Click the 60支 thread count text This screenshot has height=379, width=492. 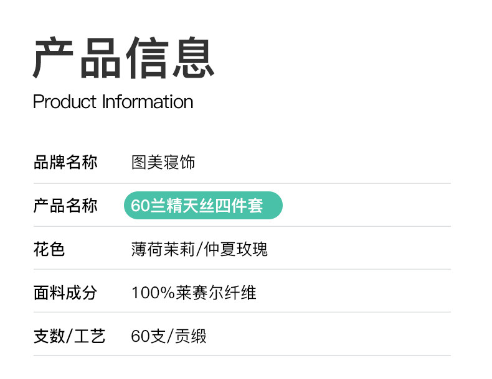148,336
